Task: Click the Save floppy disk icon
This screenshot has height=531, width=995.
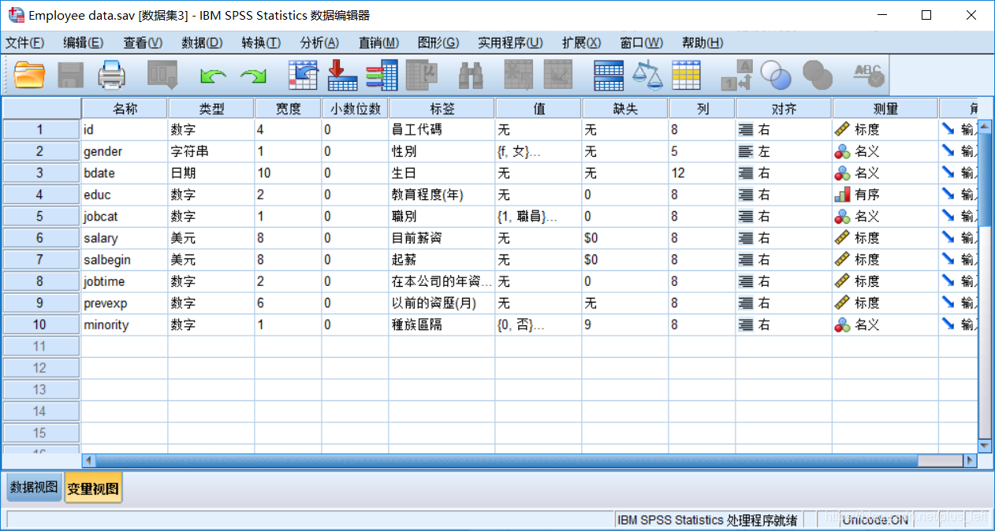Action: tap(71, 75)
